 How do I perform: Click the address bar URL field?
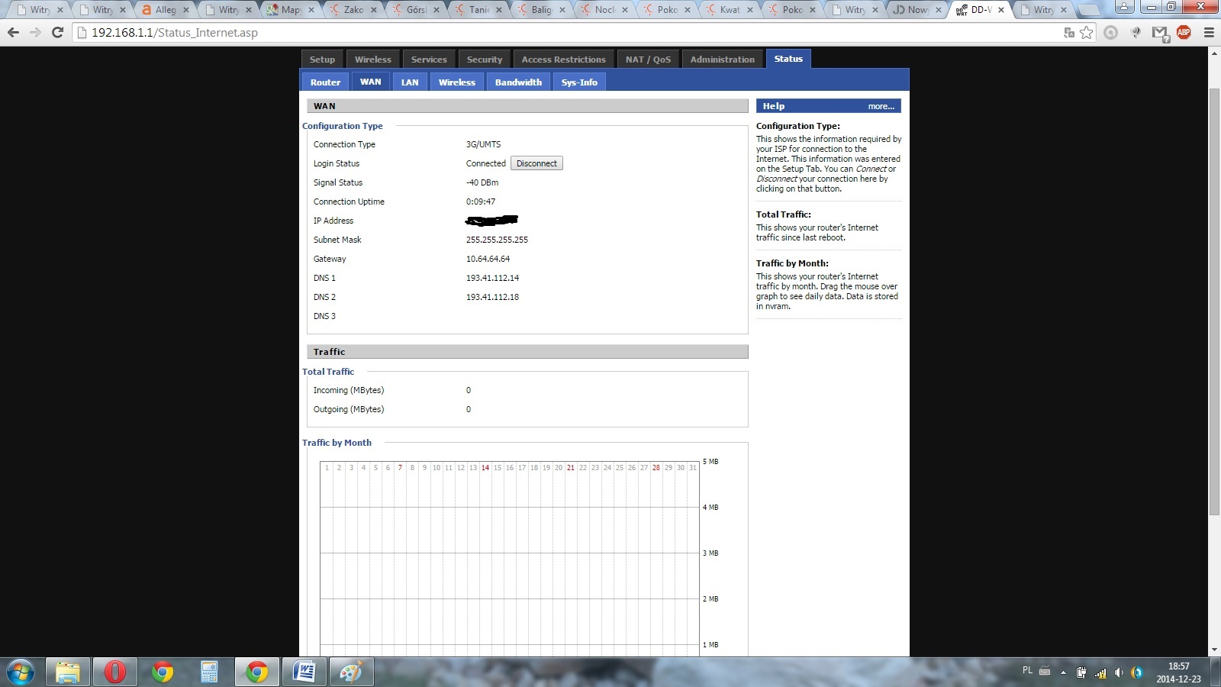pos(534,33)
